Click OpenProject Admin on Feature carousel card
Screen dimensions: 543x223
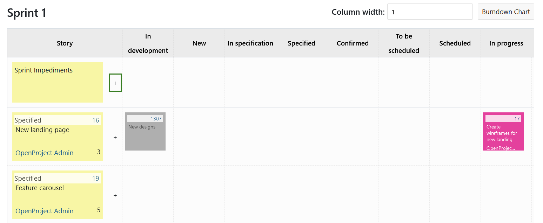[44, 211]
